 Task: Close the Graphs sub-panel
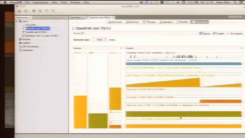tap(242, 48)
